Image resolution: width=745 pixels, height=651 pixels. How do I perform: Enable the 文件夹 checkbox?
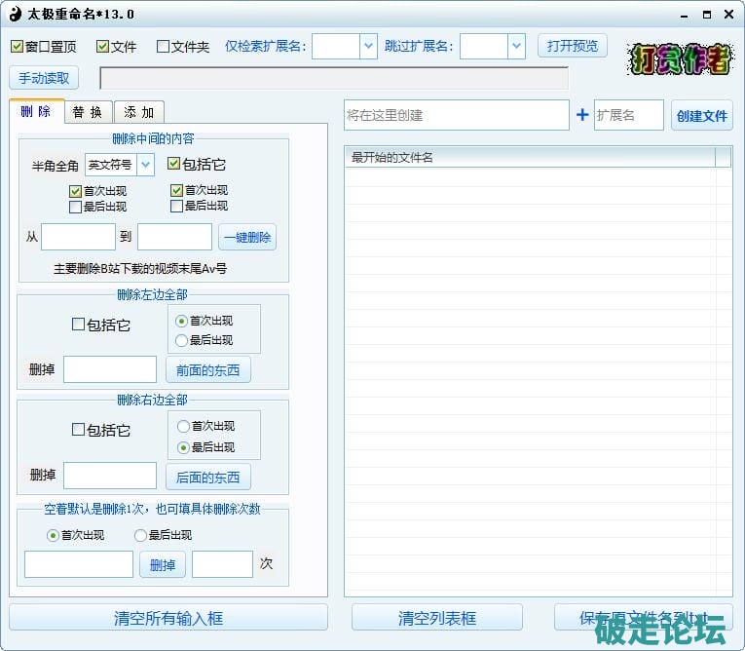pos(163,47)
